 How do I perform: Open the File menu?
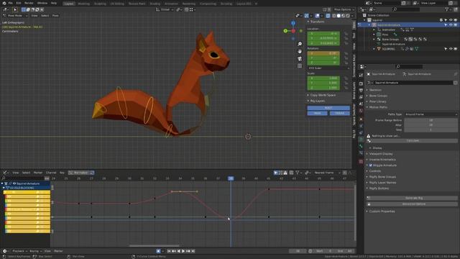pos(10,3)
